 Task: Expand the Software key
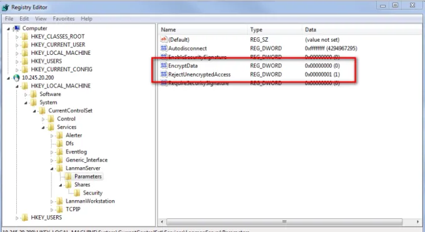click(x=26, y=95)
